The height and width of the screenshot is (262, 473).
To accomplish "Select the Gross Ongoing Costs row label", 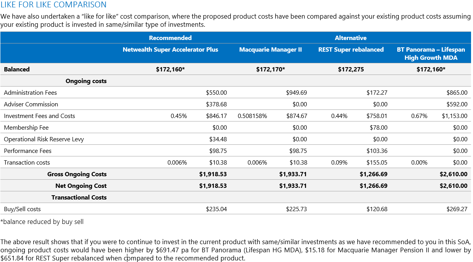I will coord(77,174).
